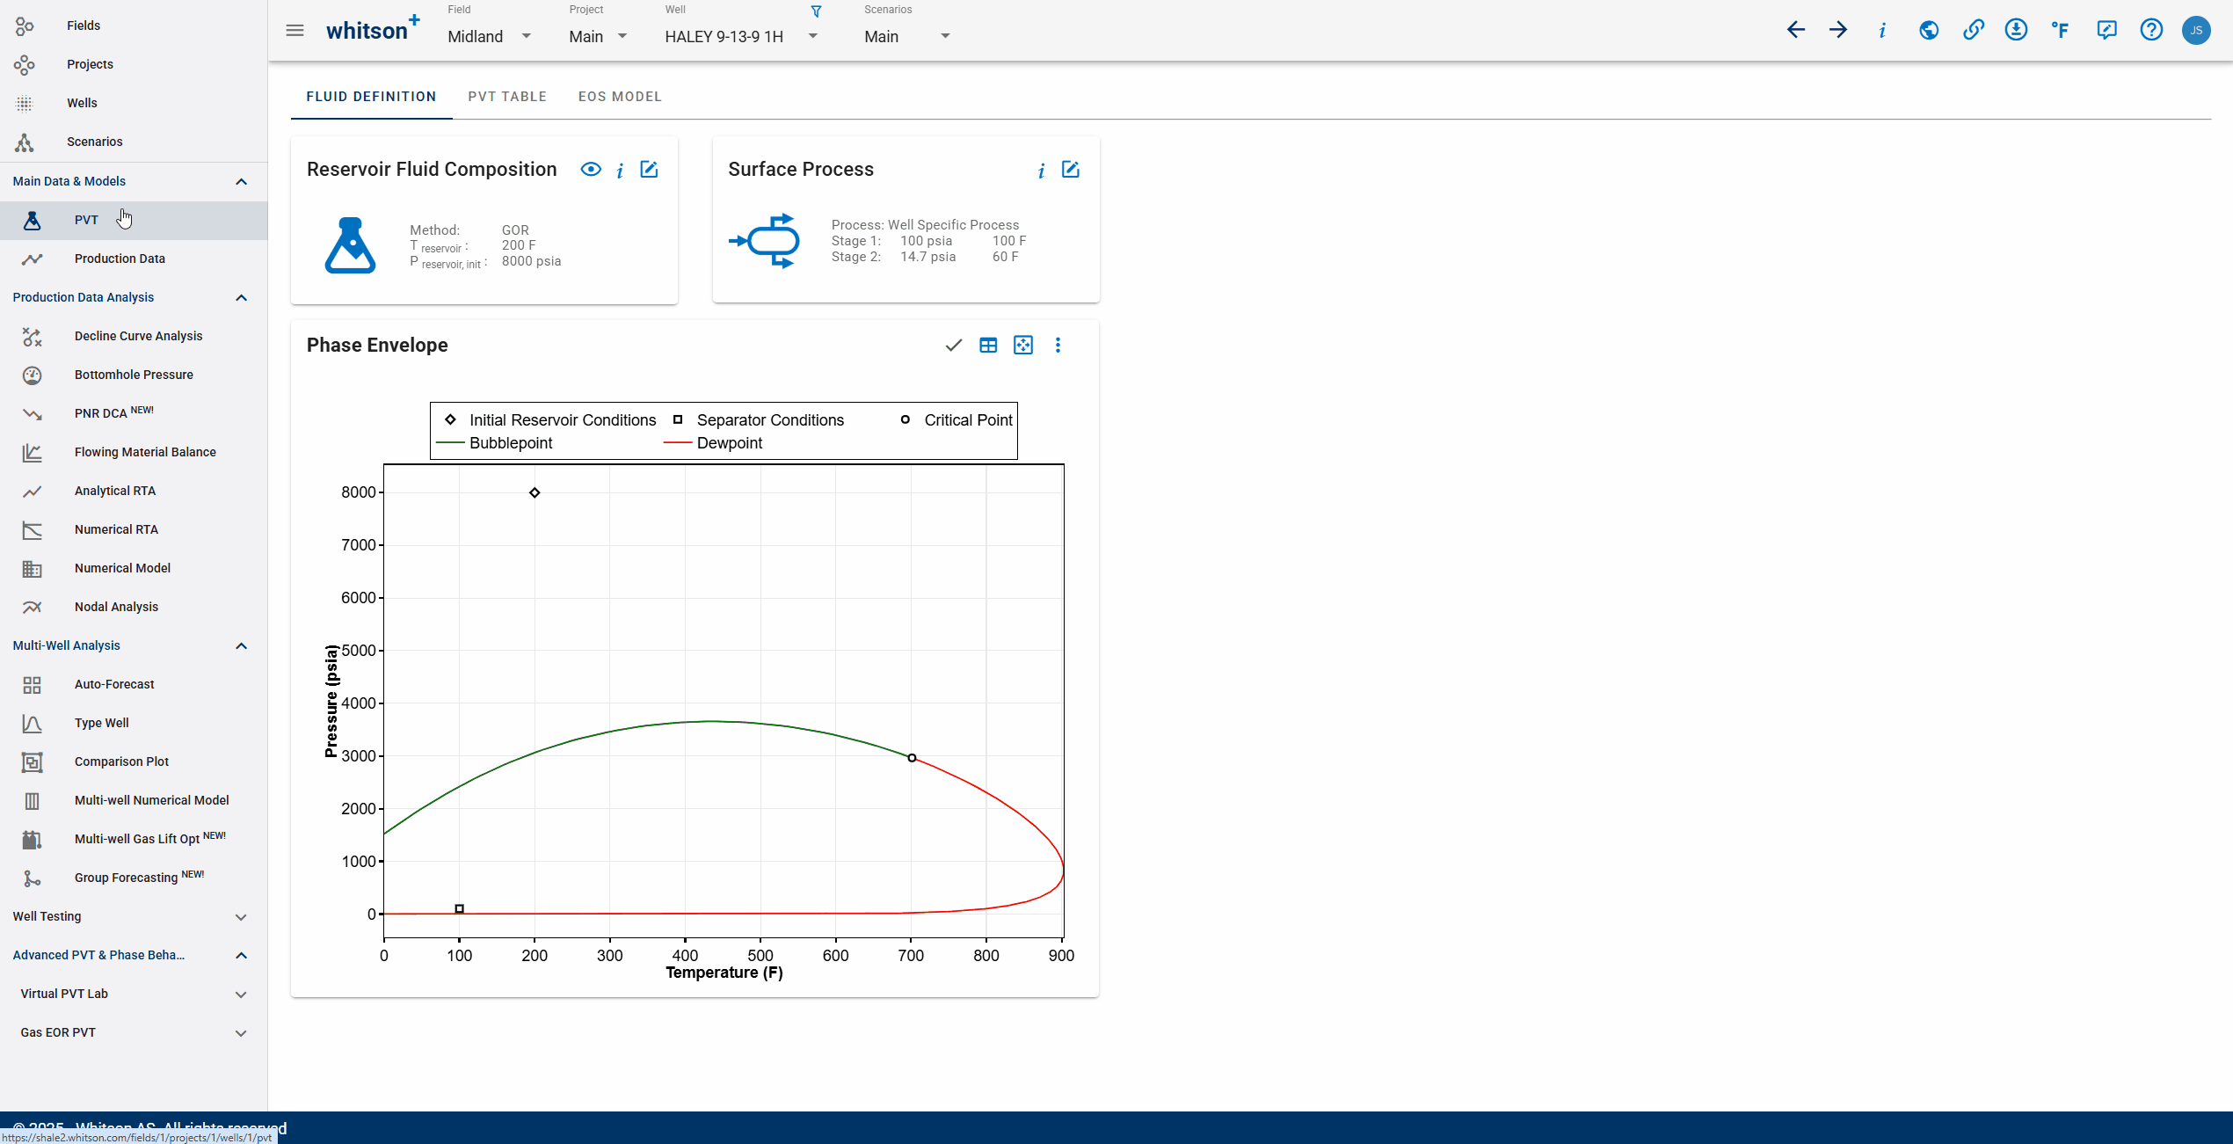Viewport: 2233px width, 1144px height.
Task: Click the download icon in top bar
Action: point(2016,30)
